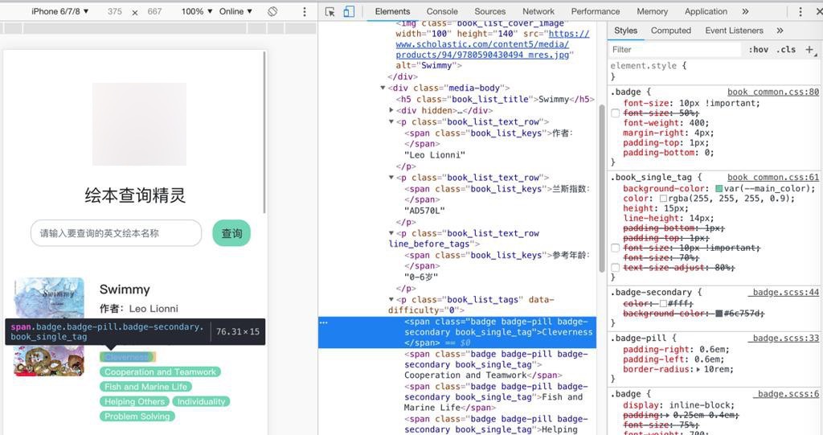
Task: Open the Sources tab
Action: (489, 11)
